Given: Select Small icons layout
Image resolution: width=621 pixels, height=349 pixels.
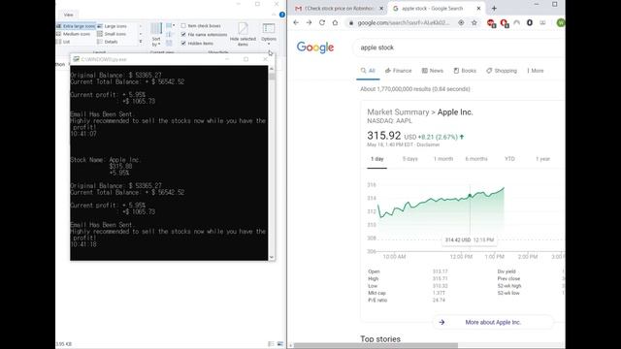Looking at the screenshot, I should click(112, 34).
